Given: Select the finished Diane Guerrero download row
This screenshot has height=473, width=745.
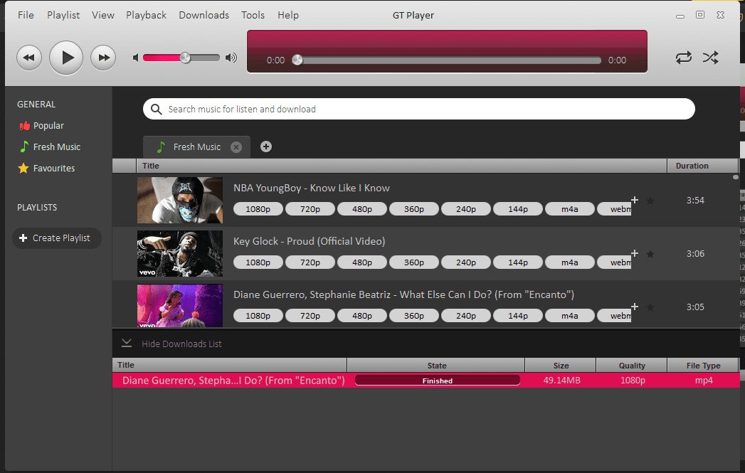Looking at the screenshot, I should [x=426, y=381].
